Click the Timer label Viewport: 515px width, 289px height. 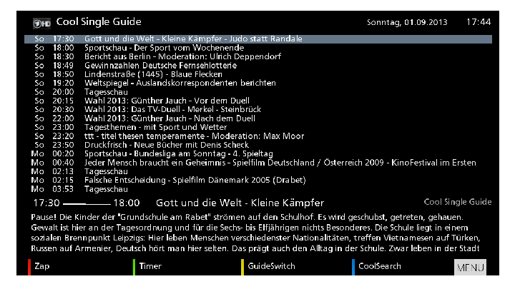tap(150, 266)
